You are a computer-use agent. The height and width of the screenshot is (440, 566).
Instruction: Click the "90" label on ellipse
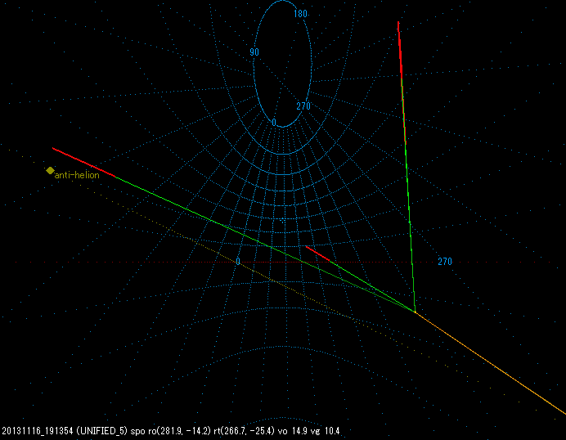tap(254, 52)
